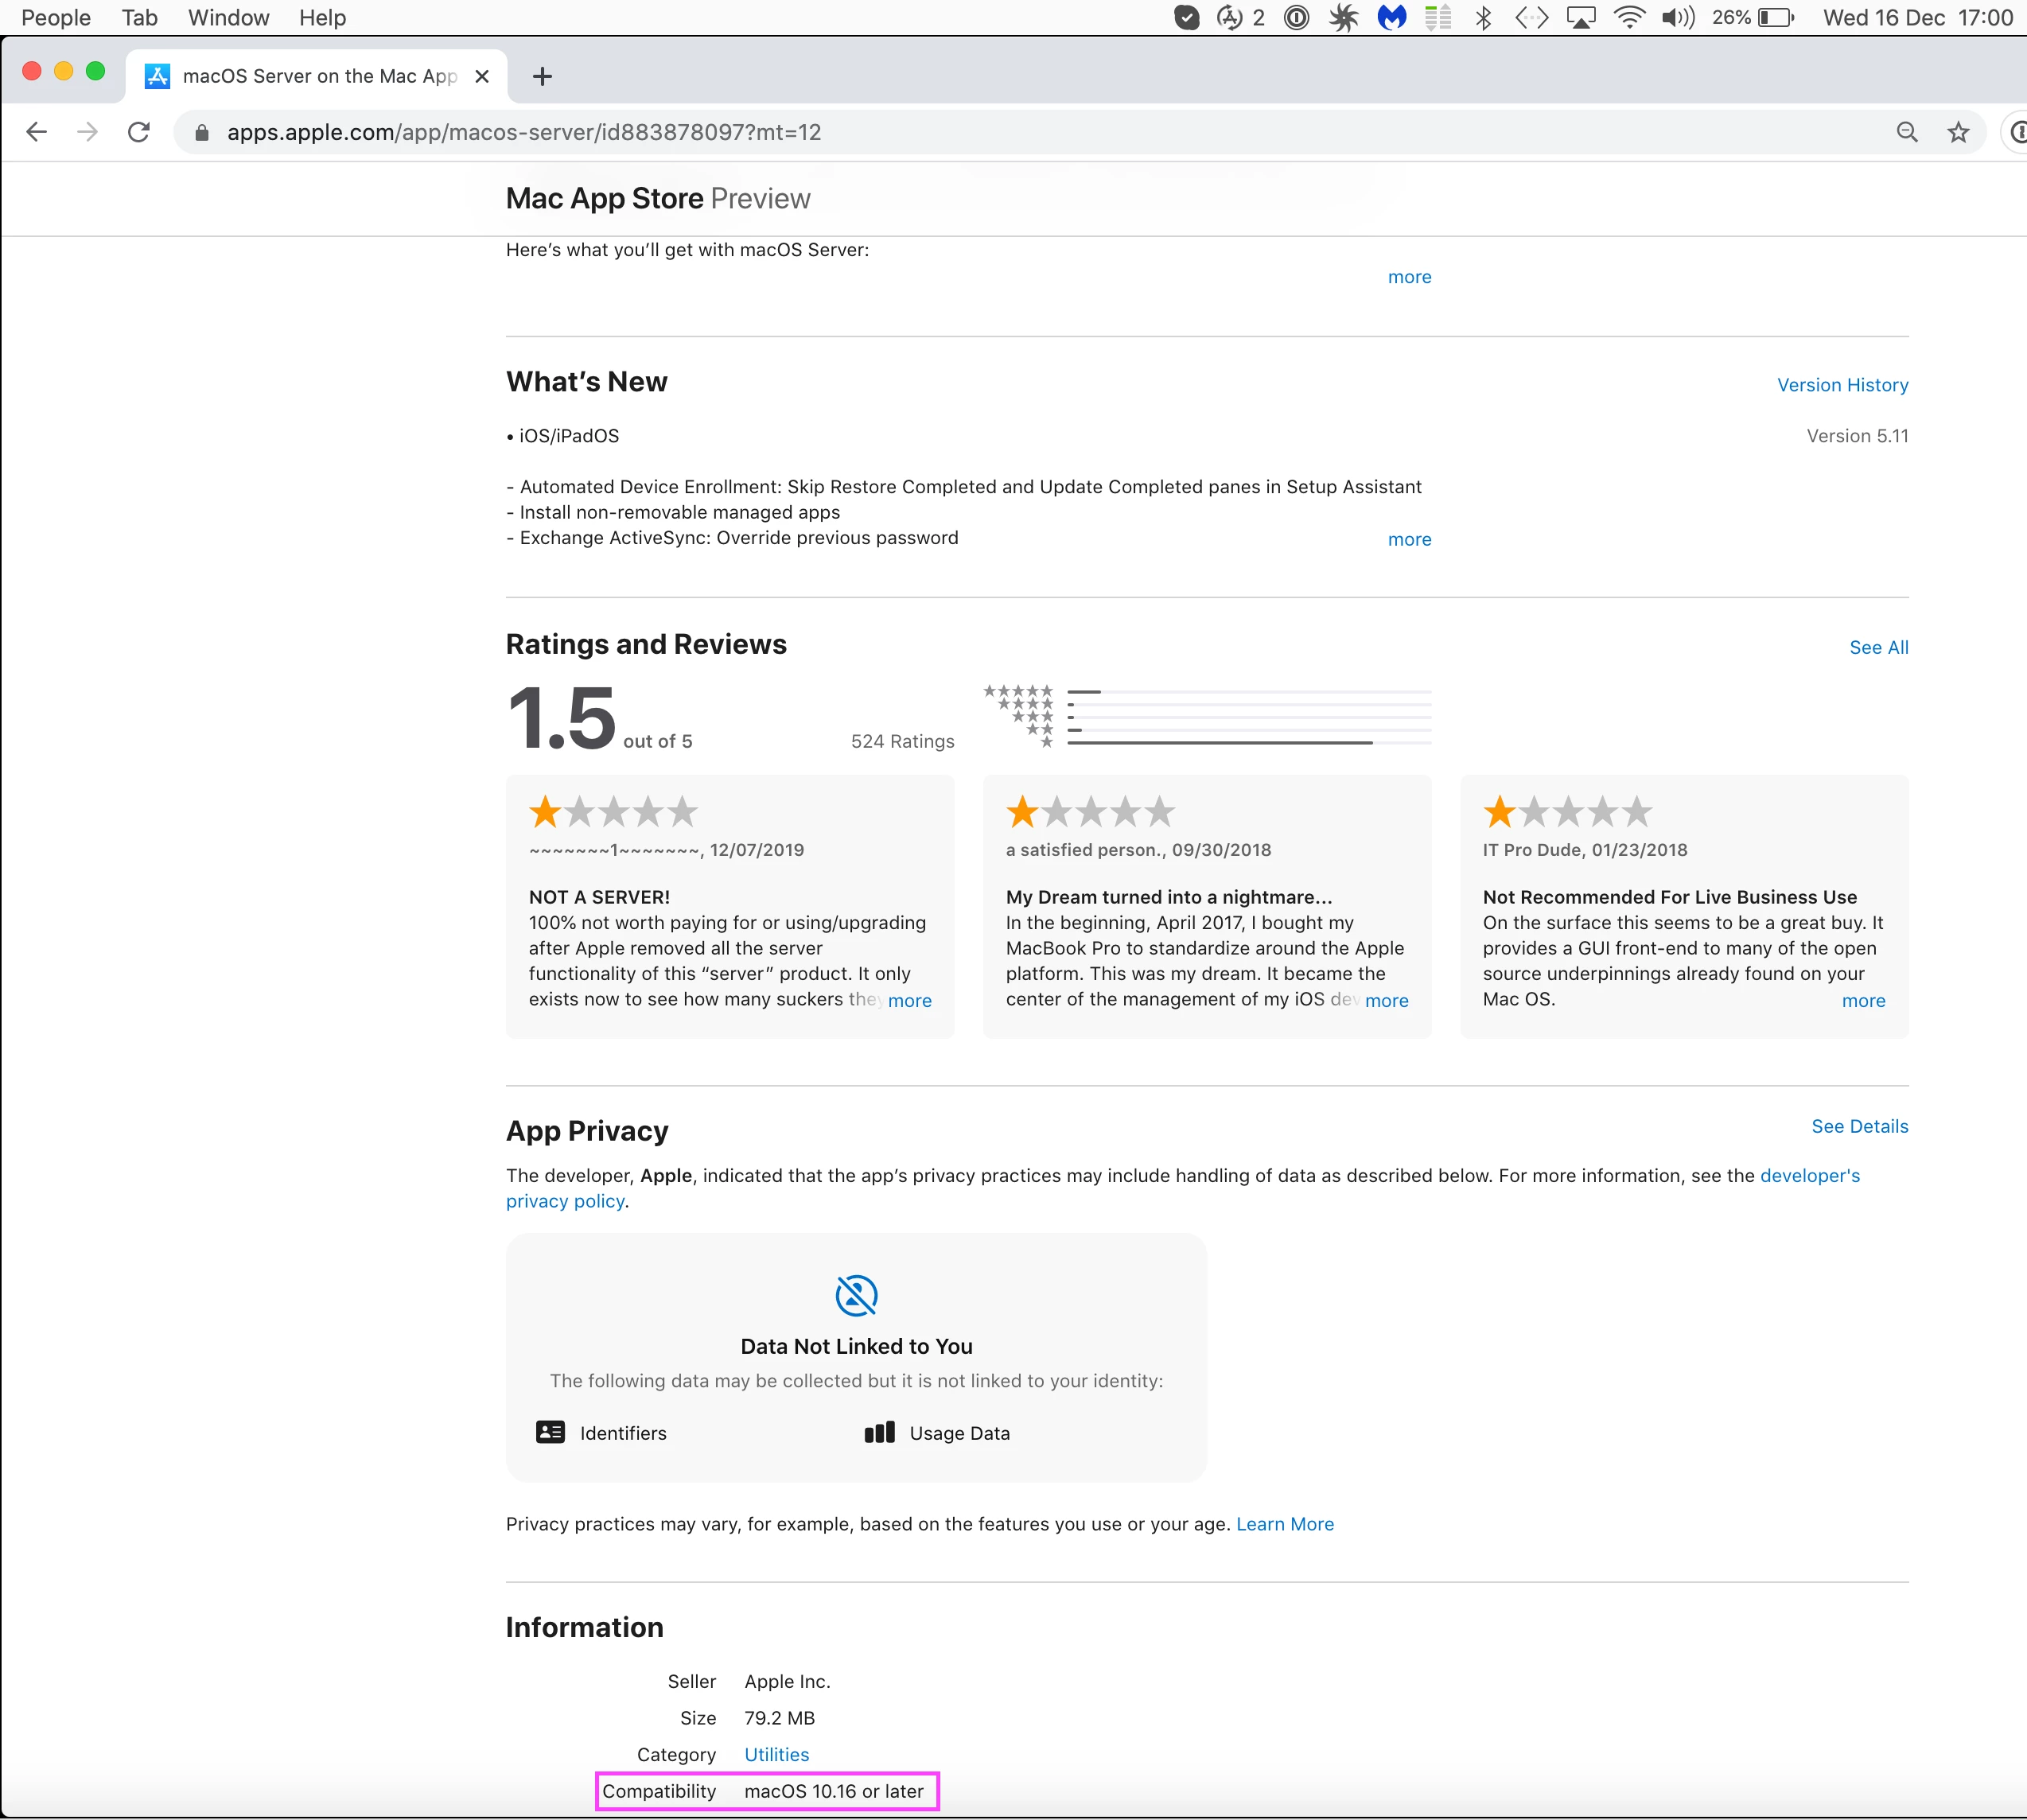Open Version History link

tap(1842, 385)
